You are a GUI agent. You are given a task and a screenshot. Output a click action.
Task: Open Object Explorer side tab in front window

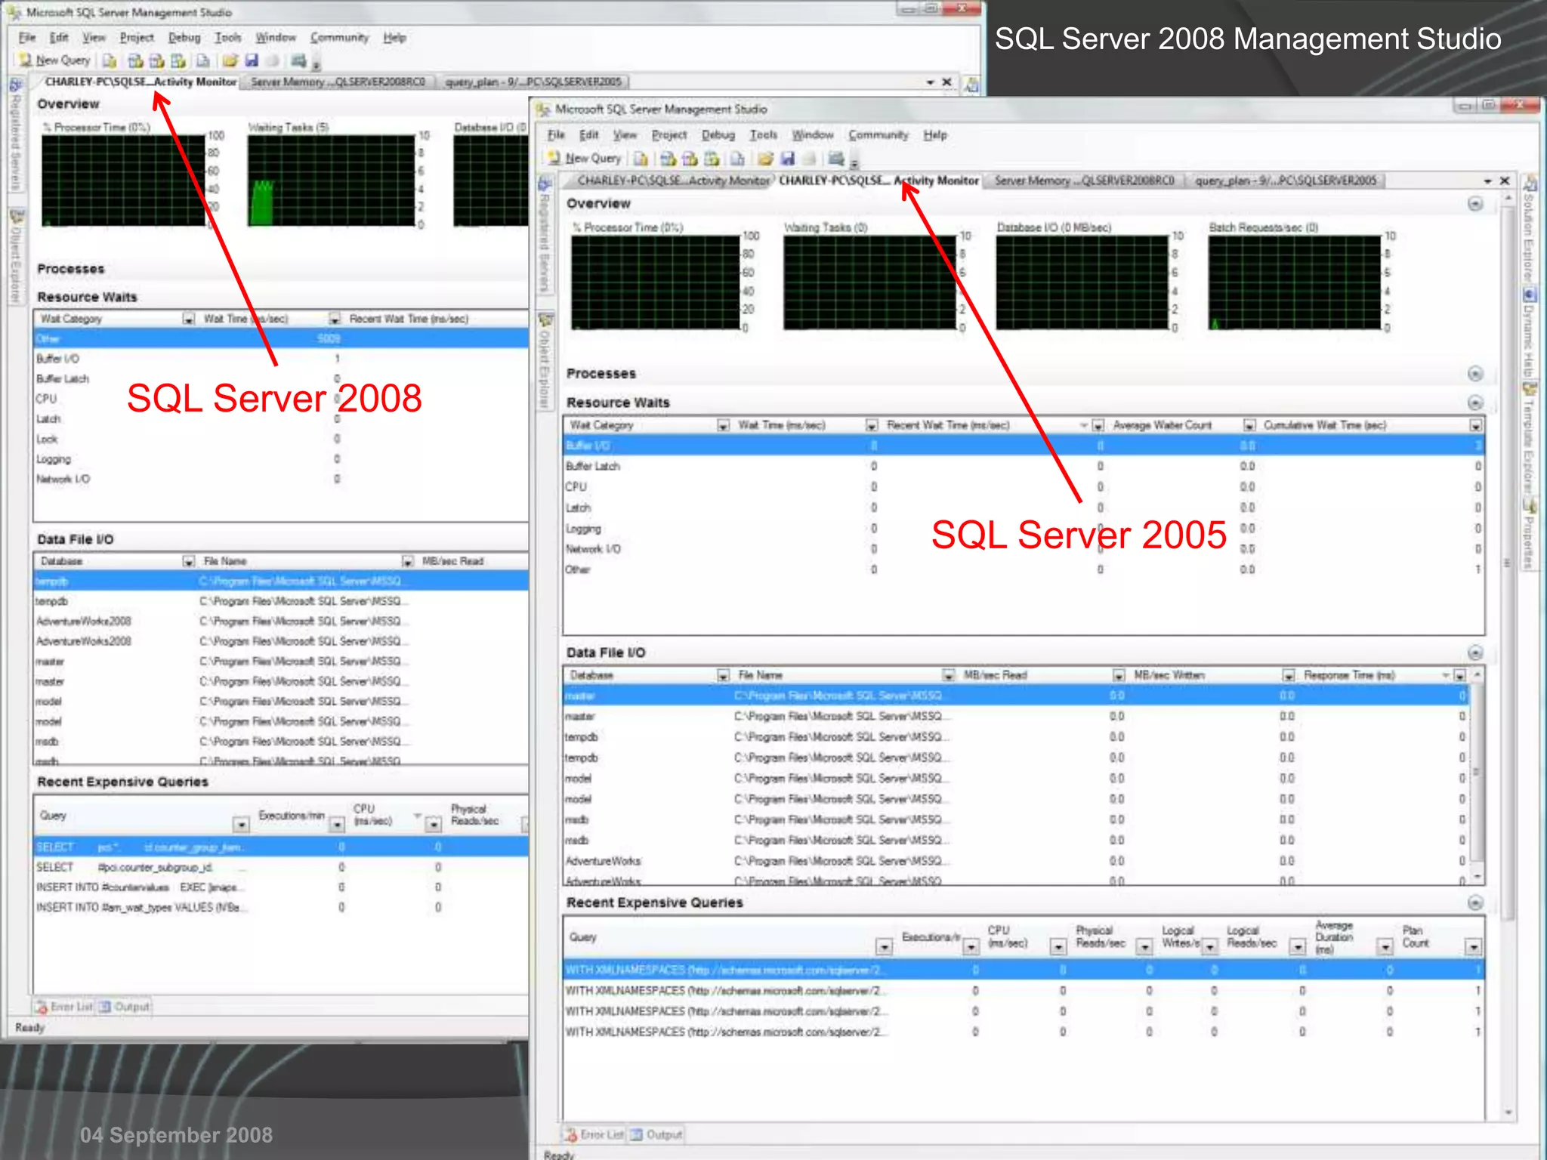[x=544, y=361]
